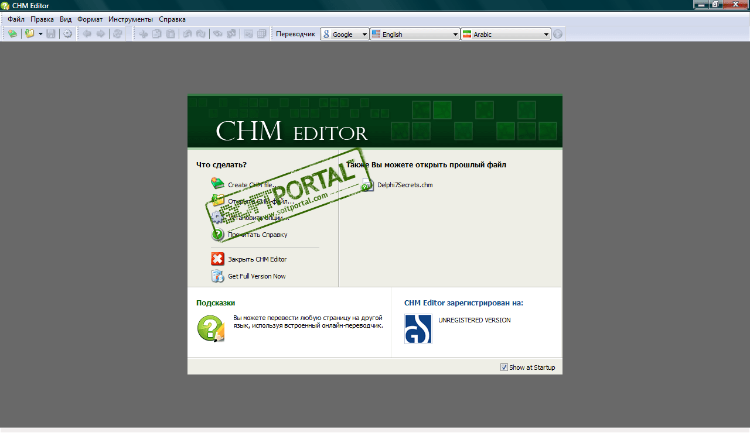750x433 pixels.
Task: Open settings via the toolbar gear icon
Action: (68, 34)
